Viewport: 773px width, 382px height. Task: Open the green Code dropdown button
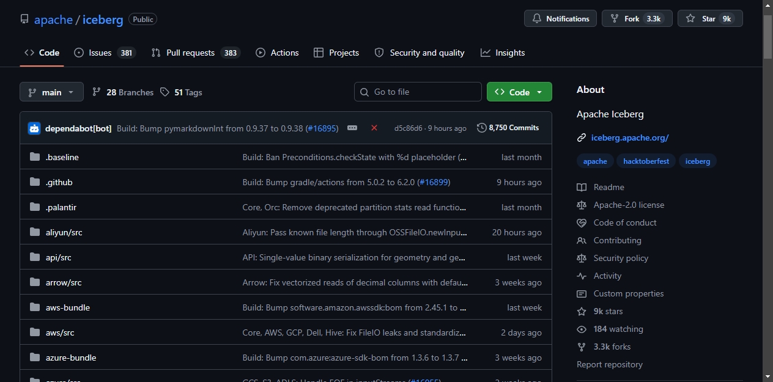[x=519, y=92]
